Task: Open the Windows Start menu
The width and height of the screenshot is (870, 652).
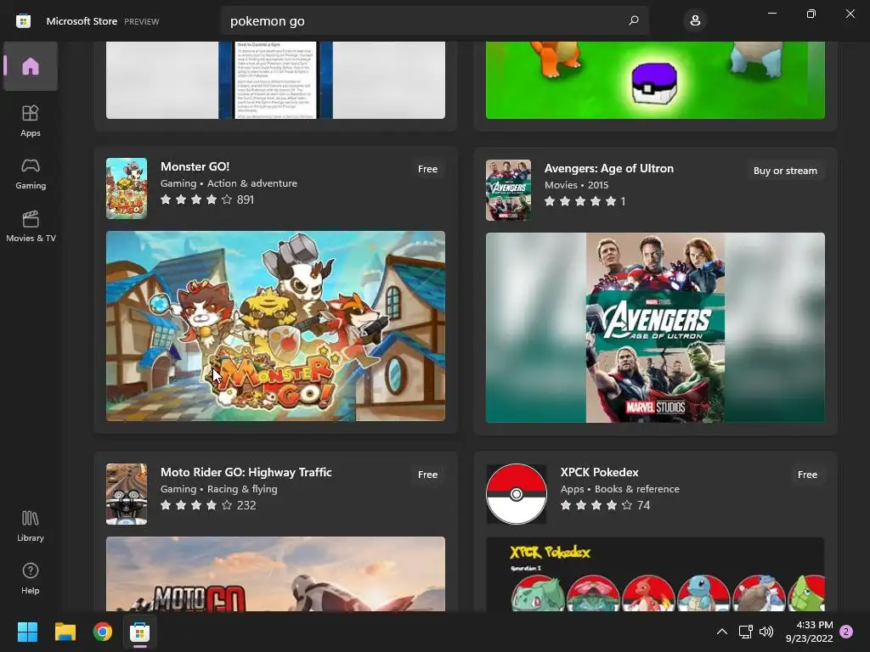Action: pos(27,632)
